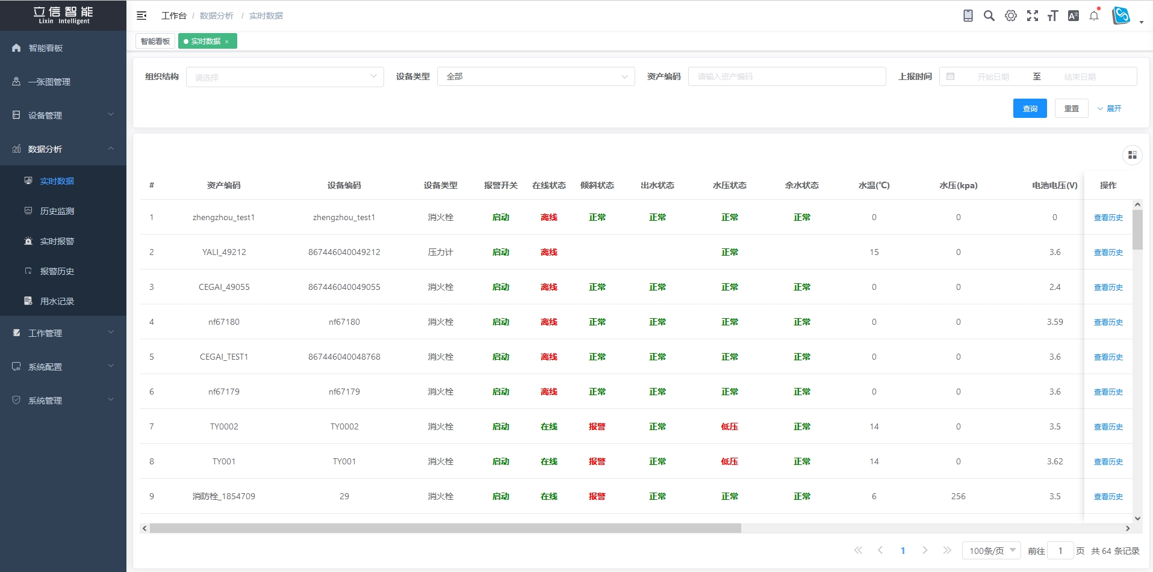Go to next page arrow
The width and height of the screenshot is (1153, 572).
(x=925, y=550)
